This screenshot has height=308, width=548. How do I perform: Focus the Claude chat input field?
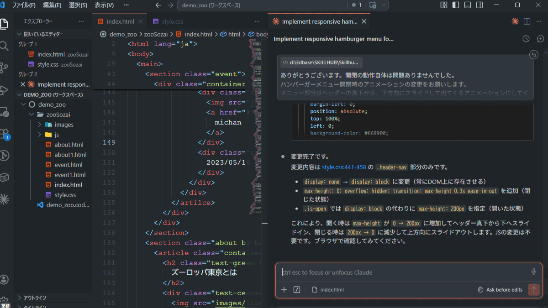(402, 272)
